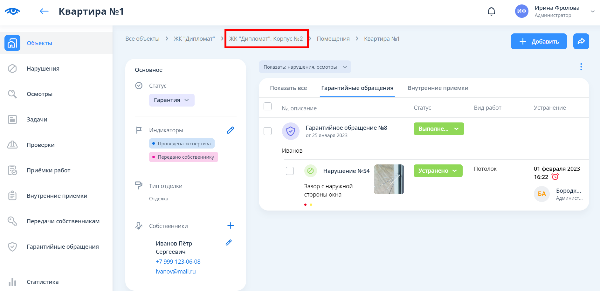Switch to the Внутренние приемки tab
This screenshot has height=291, width=600.
(438, 88)
